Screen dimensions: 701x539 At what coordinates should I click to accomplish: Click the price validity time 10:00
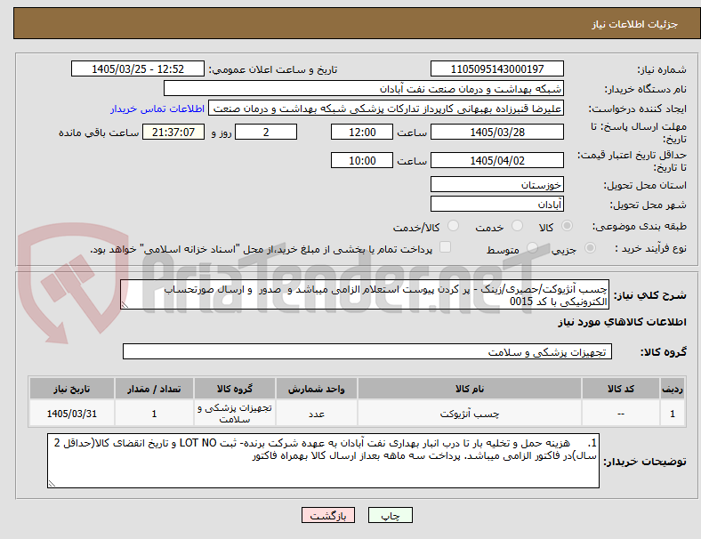362,160
